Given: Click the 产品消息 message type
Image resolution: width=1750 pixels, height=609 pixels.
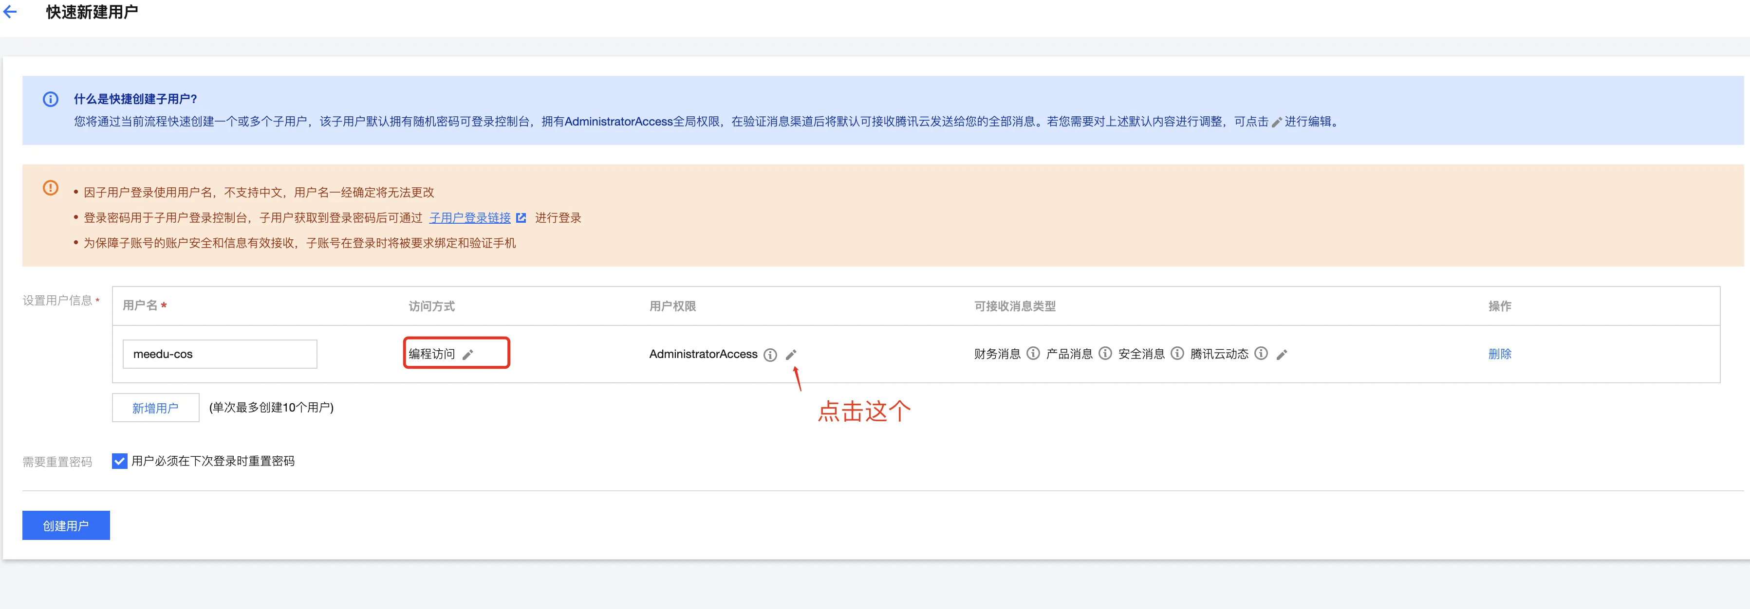Looking at the screenshot, I should (x=1069, y=354).
